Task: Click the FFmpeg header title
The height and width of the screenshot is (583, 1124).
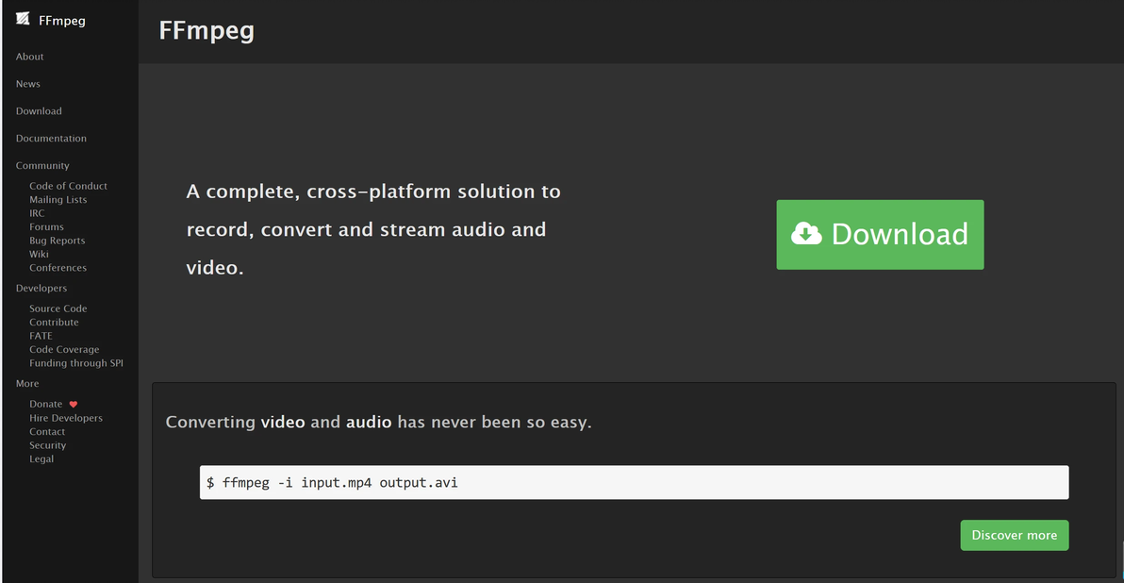Action: [207, 30]
